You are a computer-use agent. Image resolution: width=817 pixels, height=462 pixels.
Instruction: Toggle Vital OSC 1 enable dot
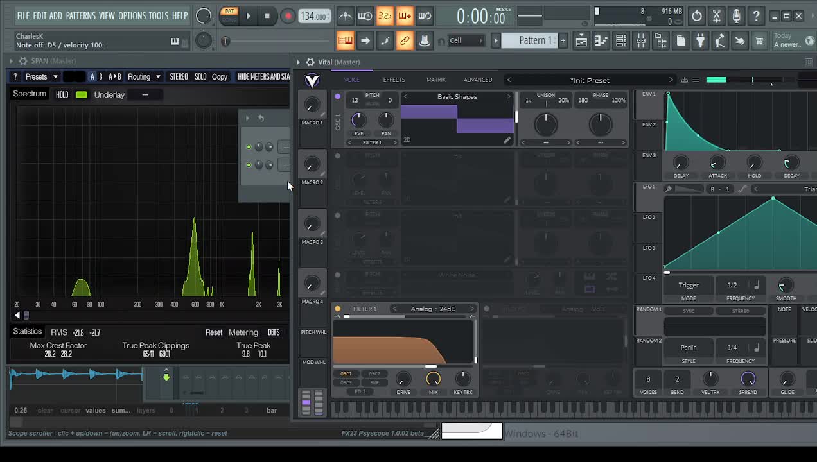tap(337, 96)
